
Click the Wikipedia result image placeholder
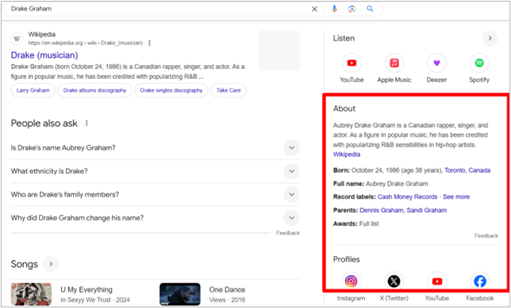(279, 50)
